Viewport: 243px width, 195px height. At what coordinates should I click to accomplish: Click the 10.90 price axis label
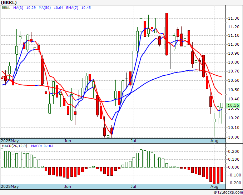[234, 54]
